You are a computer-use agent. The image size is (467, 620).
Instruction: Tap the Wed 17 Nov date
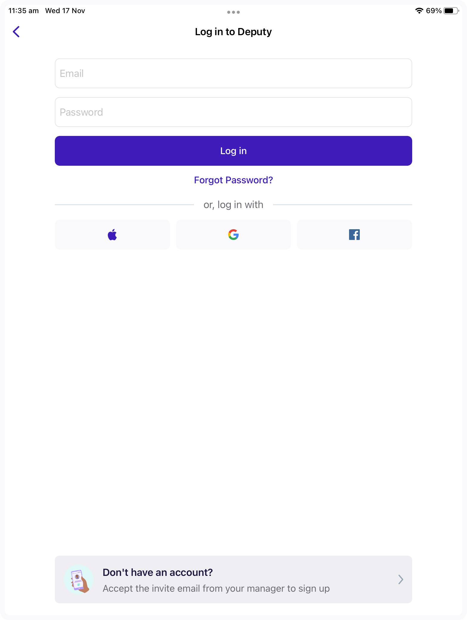pos(65,11)
